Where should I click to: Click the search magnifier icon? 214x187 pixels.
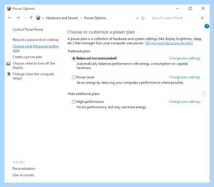pos(202,18)
